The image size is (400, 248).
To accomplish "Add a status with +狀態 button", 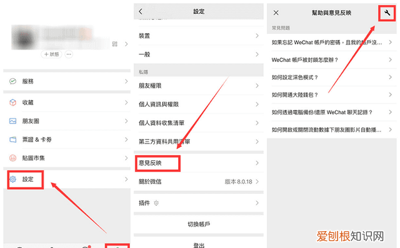I will pyautogui.click(x=51, y=54).
